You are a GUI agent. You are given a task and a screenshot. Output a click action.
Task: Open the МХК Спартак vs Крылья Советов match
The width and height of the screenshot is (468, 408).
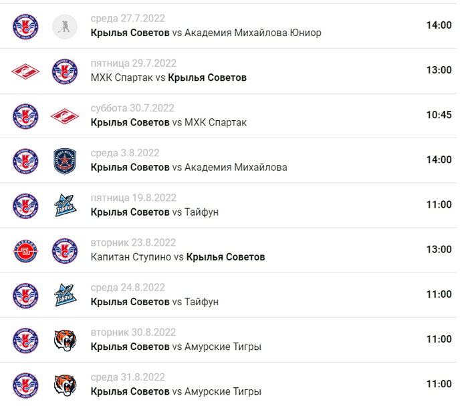pyautogui.click(x=168, y=77)
